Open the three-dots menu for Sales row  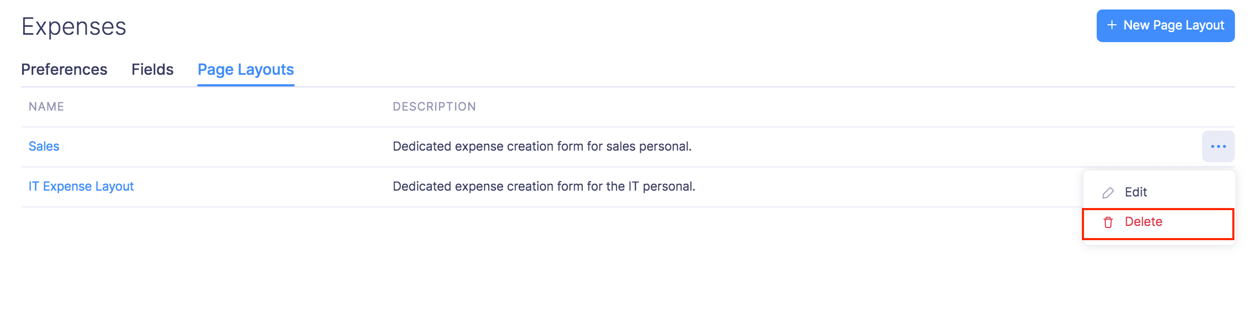click(1218, 146)
